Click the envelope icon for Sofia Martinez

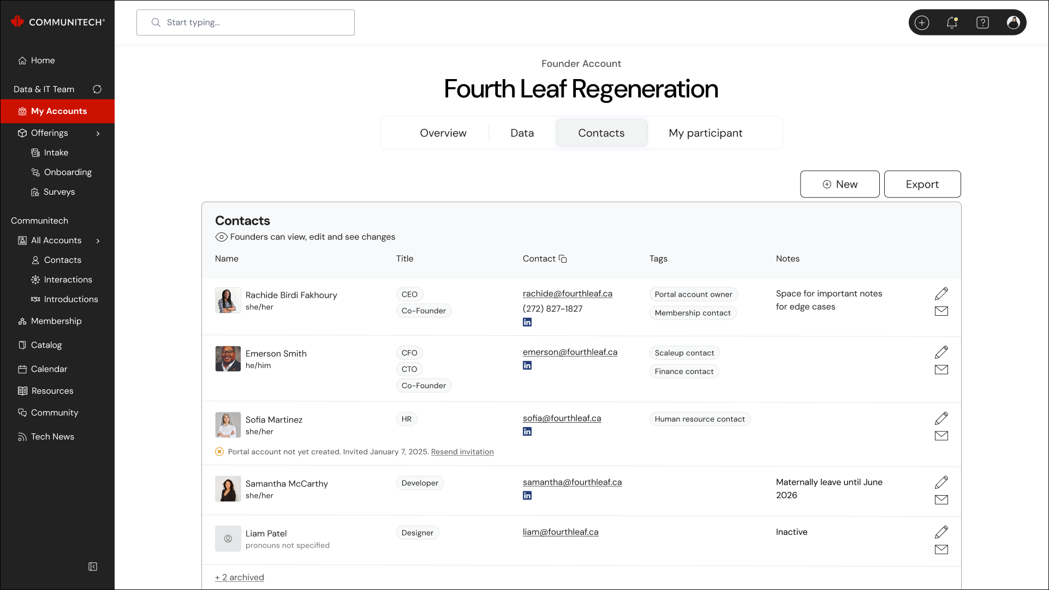point(941,436)
